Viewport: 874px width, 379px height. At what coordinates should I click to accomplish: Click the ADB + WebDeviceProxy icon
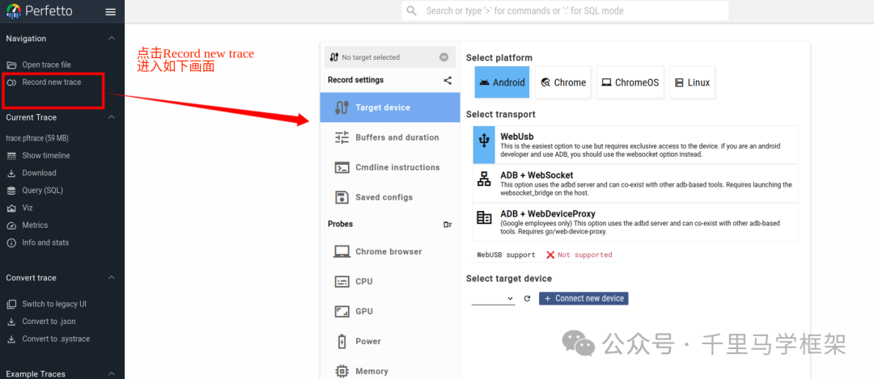484,217
